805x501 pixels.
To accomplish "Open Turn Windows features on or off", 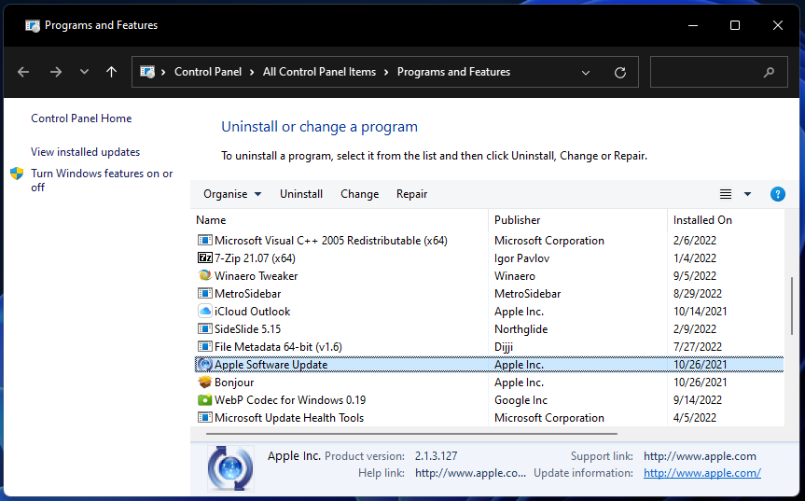I will 102,180.
